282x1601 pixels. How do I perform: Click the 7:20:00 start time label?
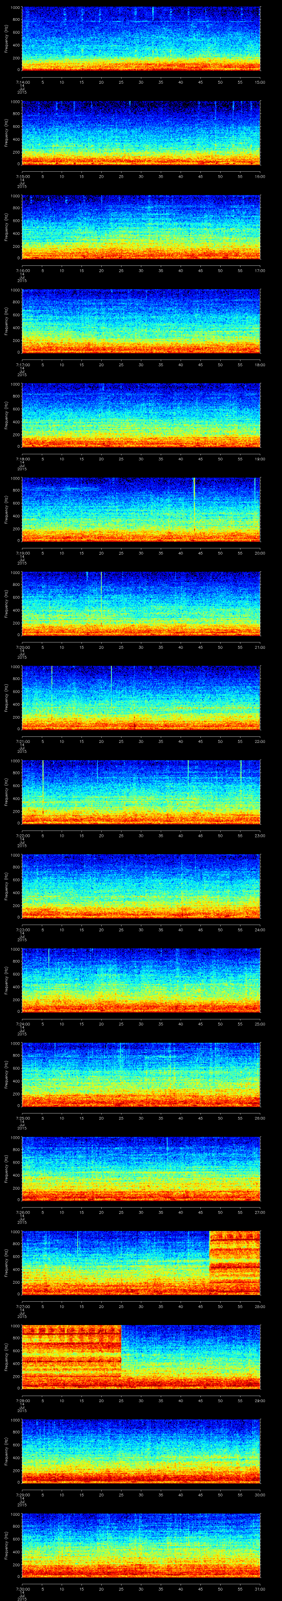[22, 647]
